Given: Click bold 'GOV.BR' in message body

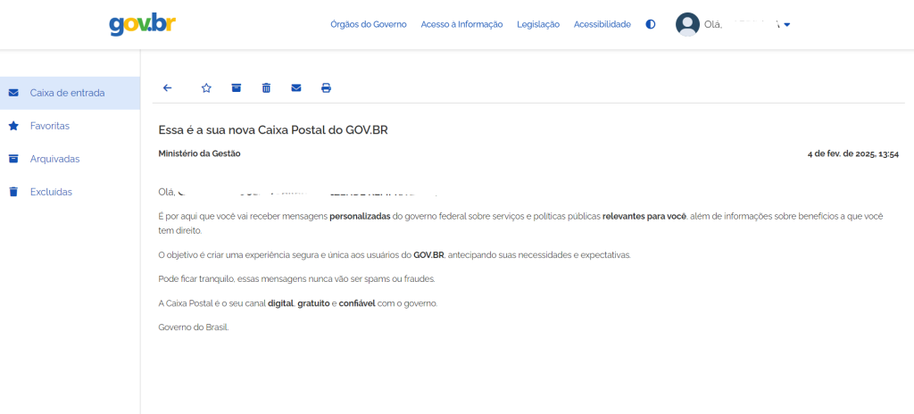Looking at the screenshot, I should [x=429, y=255].
